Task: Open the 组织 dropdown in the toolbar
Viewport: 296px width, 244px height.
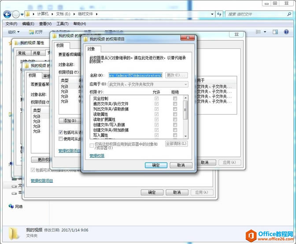Action: (x=14, y=32)
